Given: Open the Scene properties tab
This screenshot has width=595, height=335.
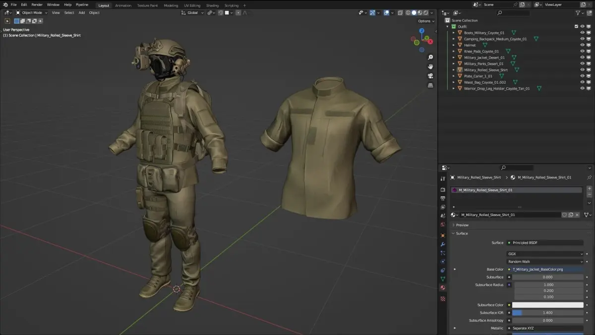Looking at the screenshot, I should pyautogui.click(x=443, y=216).
